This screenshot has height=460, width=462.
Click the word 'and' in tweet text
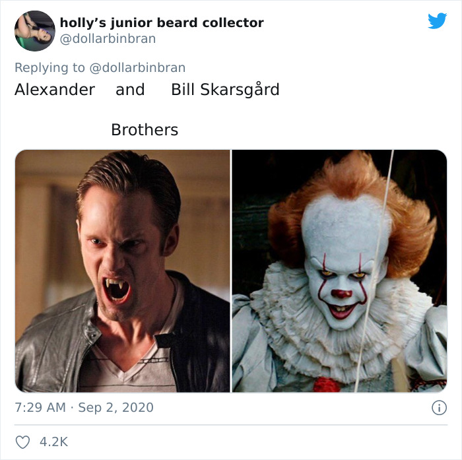click(130, 90)
